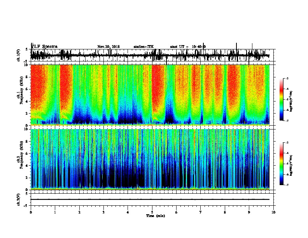The image size is (308, 238).
Task: Click the date 'Nov.20, 2018' label
Action: pos(108,47)
